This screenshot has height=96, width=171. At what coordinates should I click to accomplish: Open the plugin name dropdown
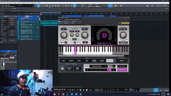tap(72, 19)
